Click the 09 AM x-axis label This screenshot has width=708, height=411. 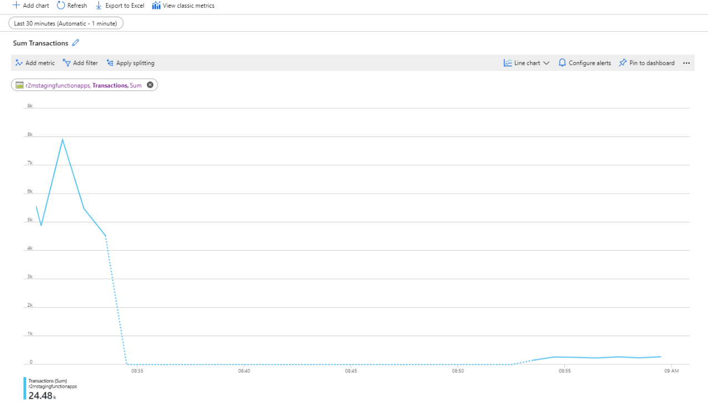pyautogui.click(x=671, y=371)
